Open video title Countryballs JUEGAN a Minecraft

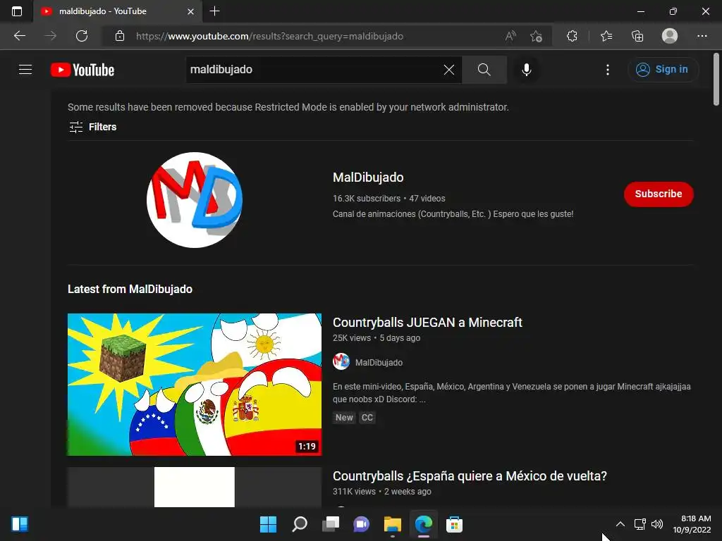427,322
